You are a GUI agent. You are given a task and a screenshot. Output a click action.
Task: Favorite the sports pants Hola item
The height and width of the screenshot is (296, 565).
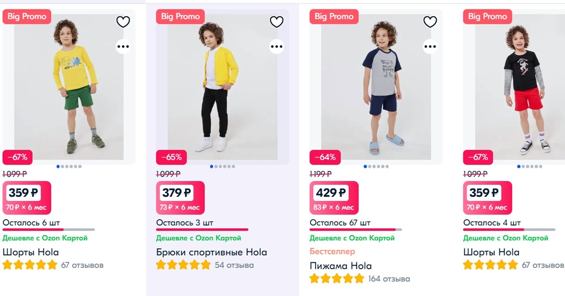pyautogui.click(x=276, y=22)
